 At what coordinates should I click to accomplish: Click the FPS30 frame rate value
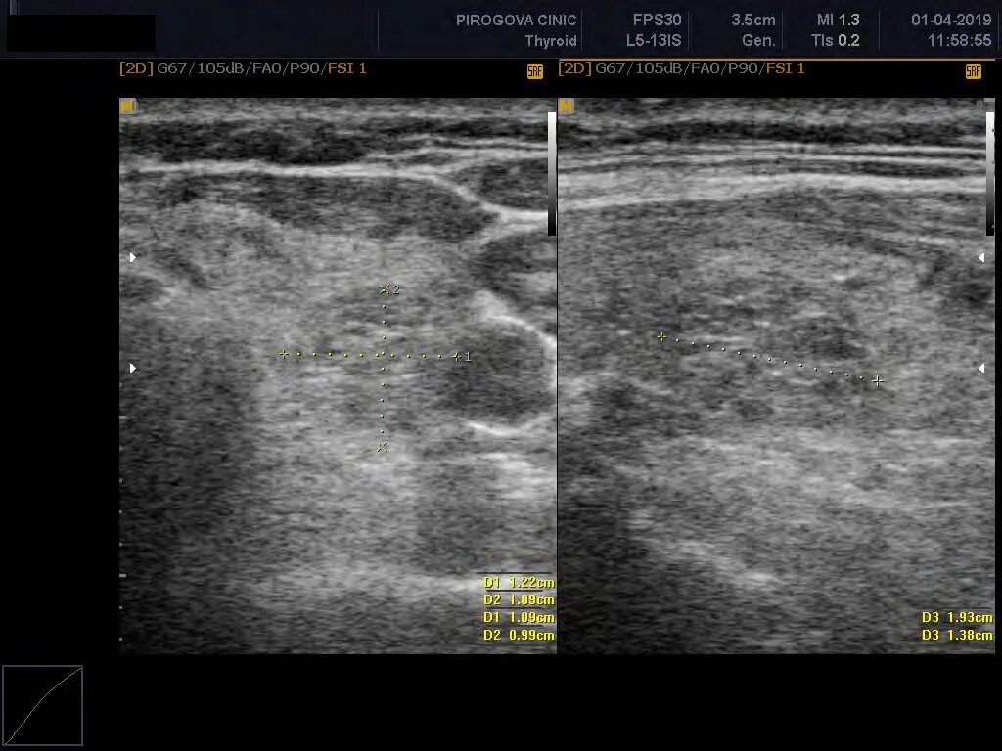657,20
